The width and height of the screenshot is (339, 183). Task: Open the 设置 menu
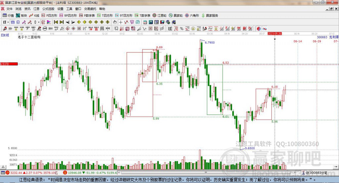click(60, 9)
